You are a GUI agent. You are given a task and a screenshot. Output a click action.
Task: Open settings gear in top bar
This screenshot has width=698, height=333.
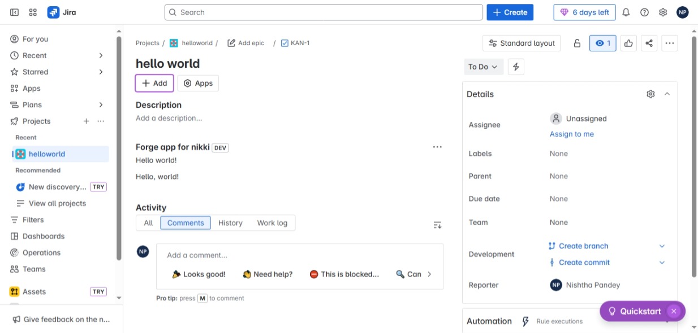tap(663, 12)
